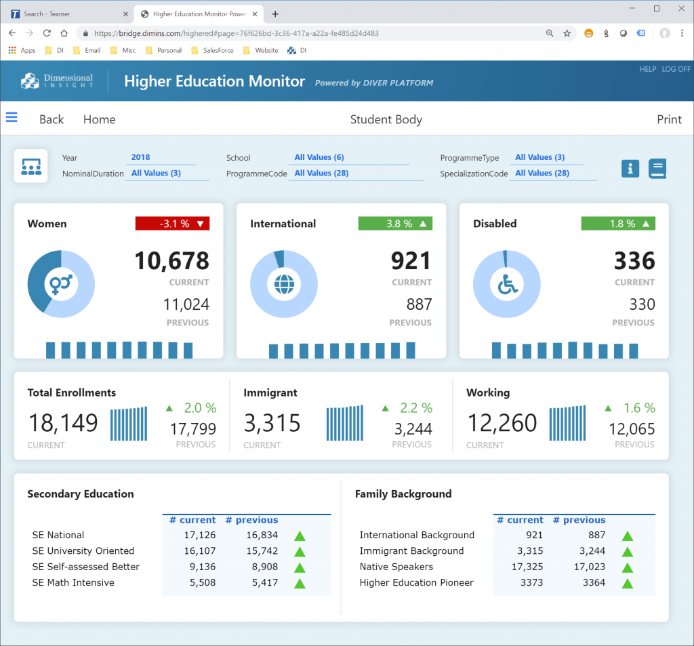Click the gender symbol in the Women donut chart
694x646 pixels.
click(61, 283)
